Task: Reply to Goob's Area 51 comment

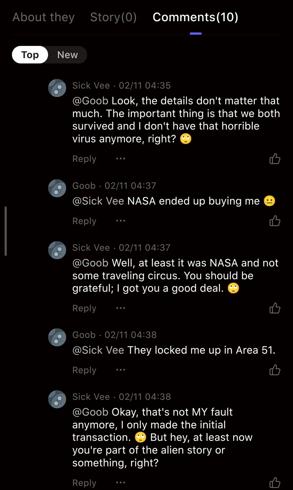Action: pos(84,370)
